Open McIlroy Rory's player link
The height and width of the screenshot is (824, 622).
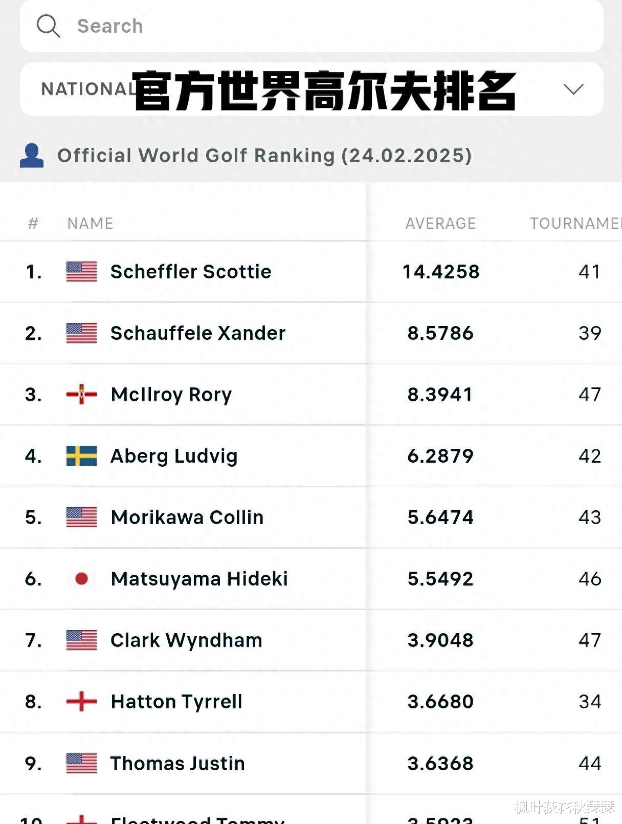pyautogui.click(x=171, y=395)
